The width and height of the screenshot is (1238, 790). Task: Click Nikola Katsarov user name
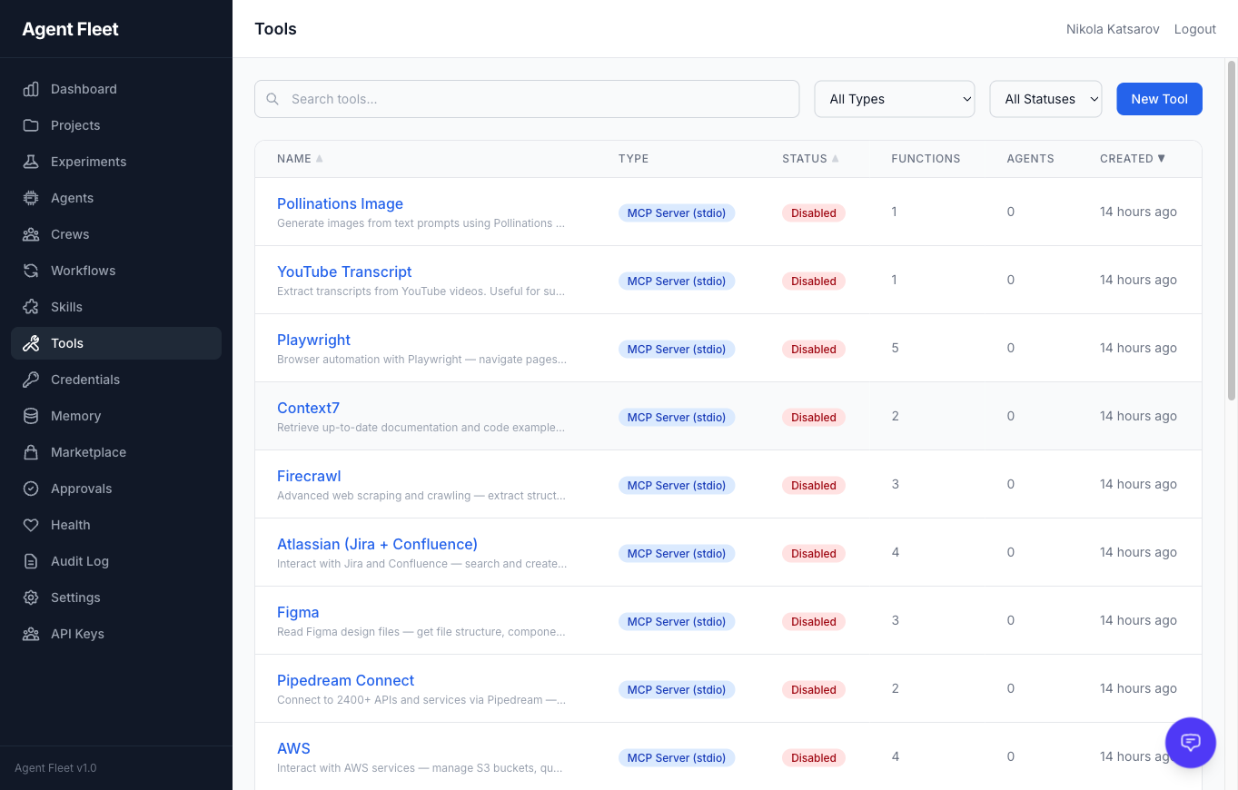[1113, 29]
